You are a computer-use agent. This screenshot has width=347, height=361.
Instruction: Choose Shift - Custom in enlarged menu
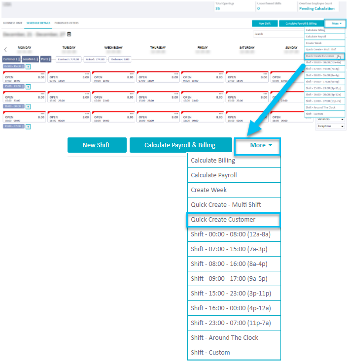pos(234,352)
